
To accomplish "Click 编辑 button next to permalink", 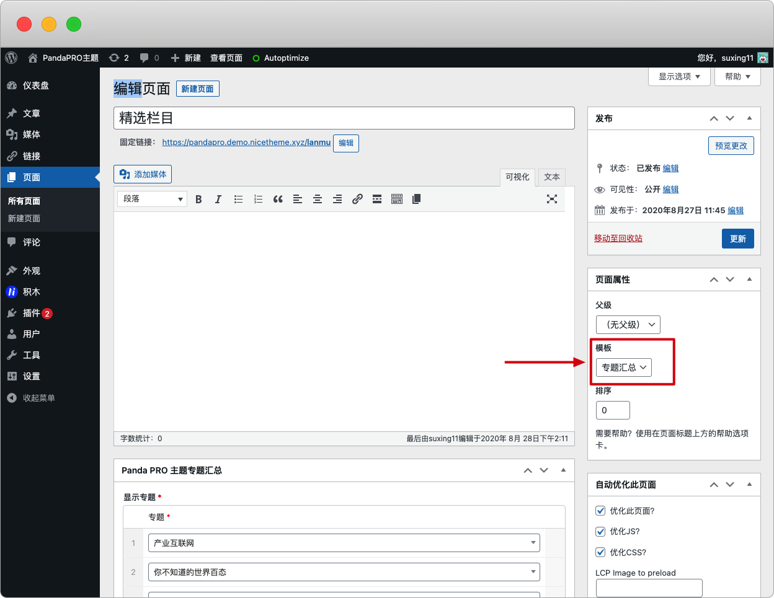I will pyautogui.click(x=346, y=143).
